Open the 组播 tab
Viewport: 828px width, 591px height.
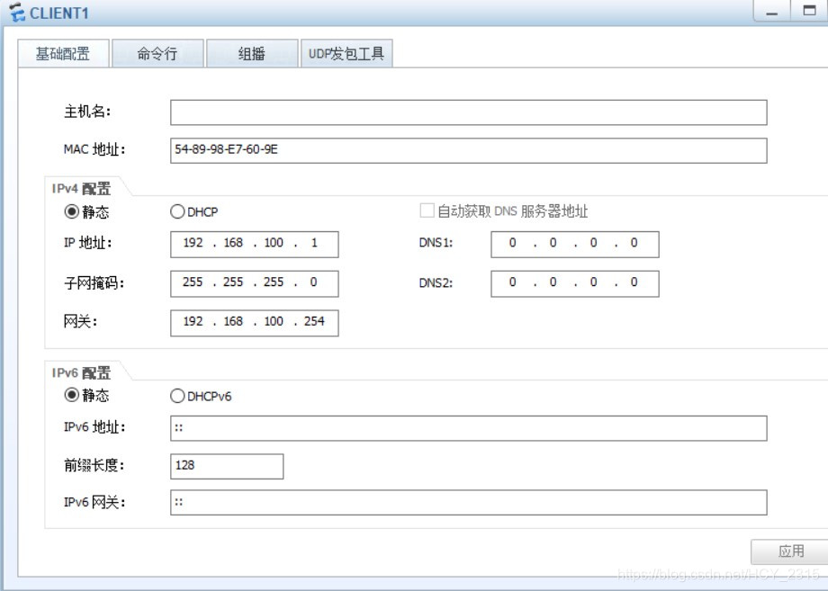coord(252,52)
